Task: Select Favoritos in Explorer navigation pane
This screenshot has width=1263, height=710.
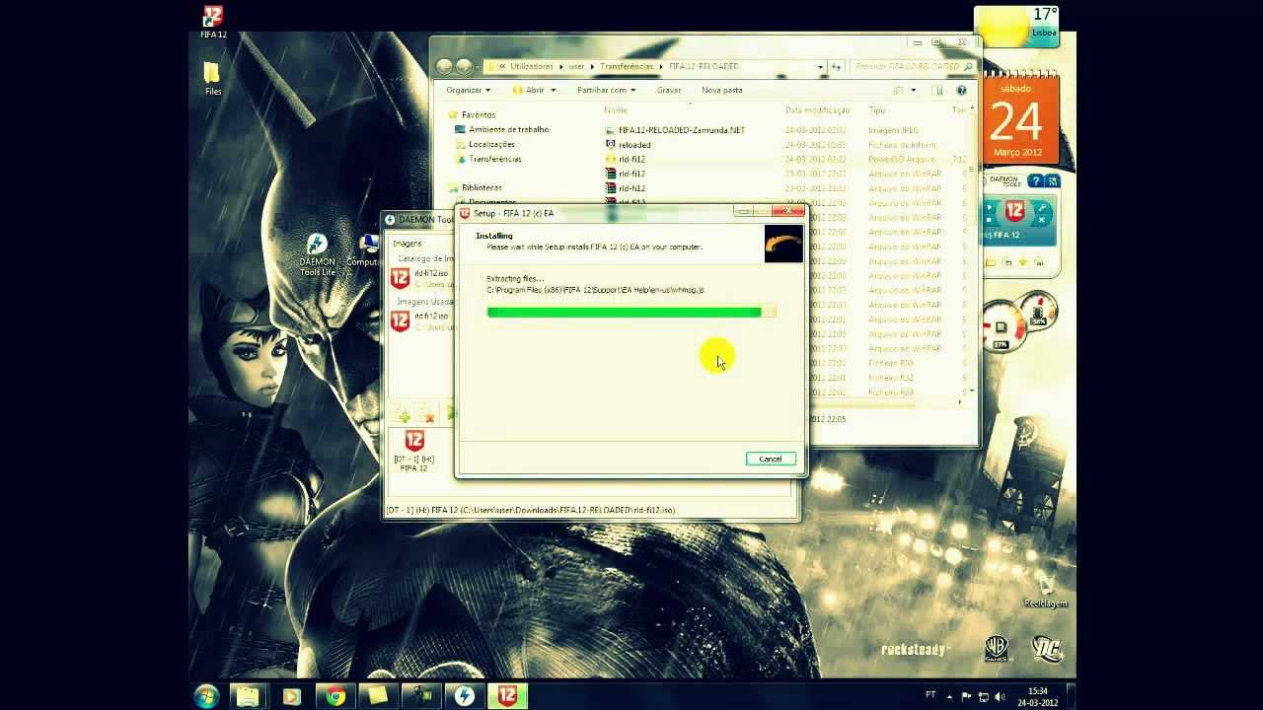Action: click(x=479, y=114)
